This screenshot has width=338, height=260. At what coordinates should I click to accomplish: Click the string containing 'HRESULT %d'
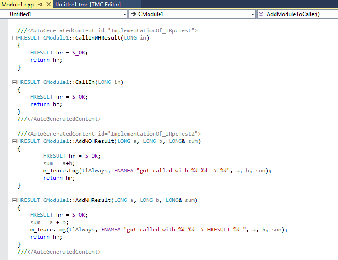coord(185,230)
